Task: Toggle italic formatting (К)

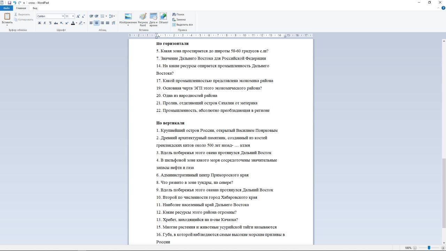Action: [x=45, y=23]
